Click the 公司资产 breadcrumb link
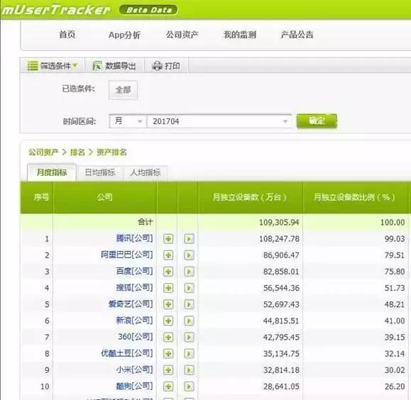The width and height of the screenshot is (411, 400). 43,152
